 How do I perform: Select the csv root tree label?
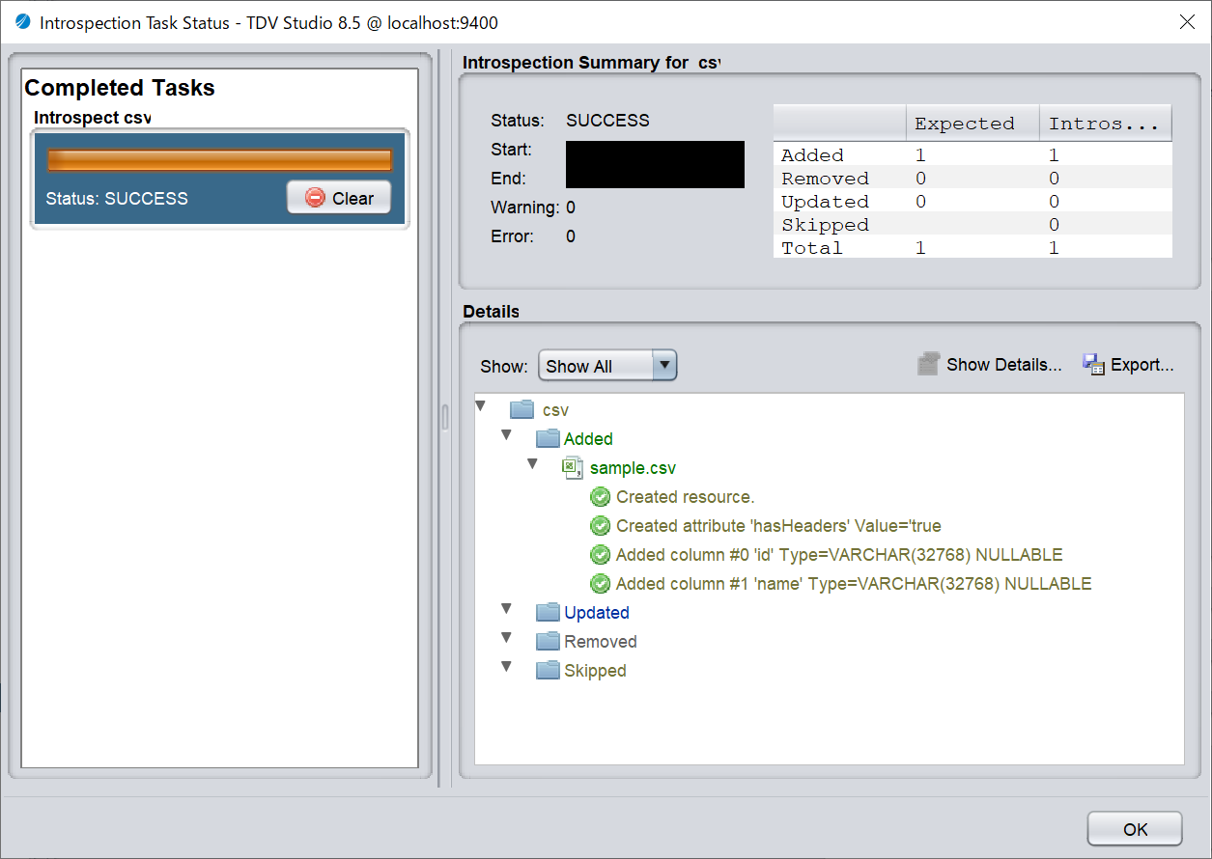pos(555,410)
